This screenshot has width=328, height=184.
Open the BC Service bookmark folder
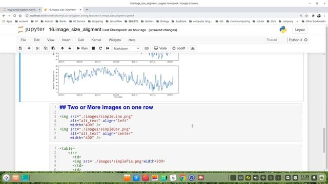[x=77, y=21]
